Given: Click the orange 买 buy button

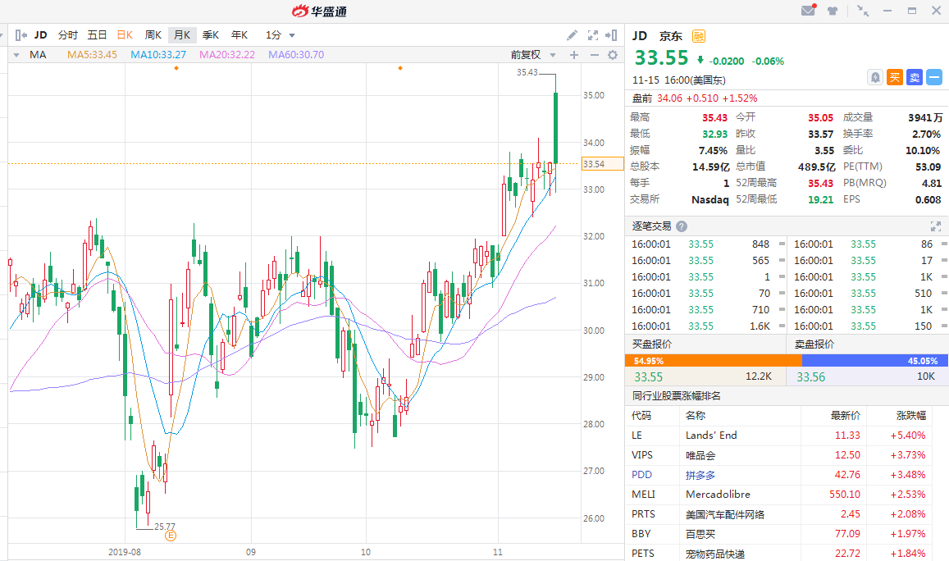Looking at the screenshot, I should pos(895,77).
